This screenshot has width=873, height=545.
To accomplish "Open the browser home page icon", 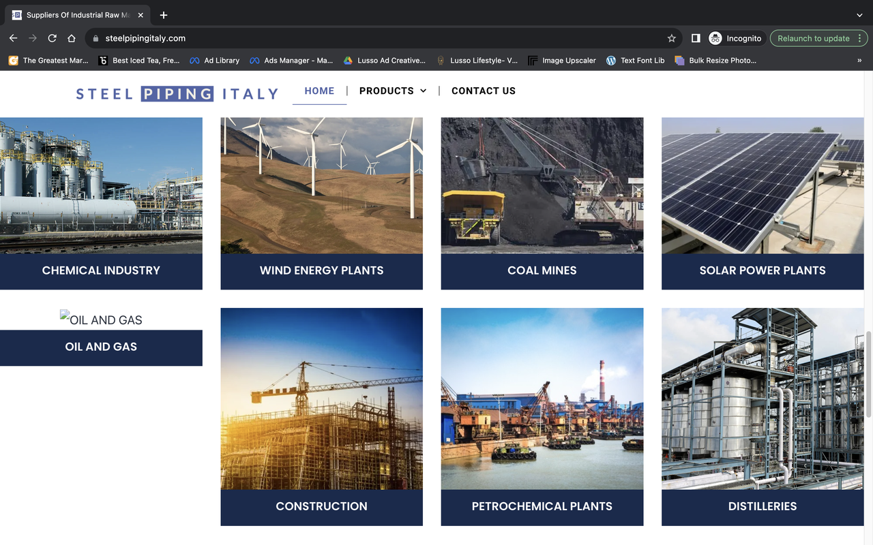I will (x=71, y=38).
